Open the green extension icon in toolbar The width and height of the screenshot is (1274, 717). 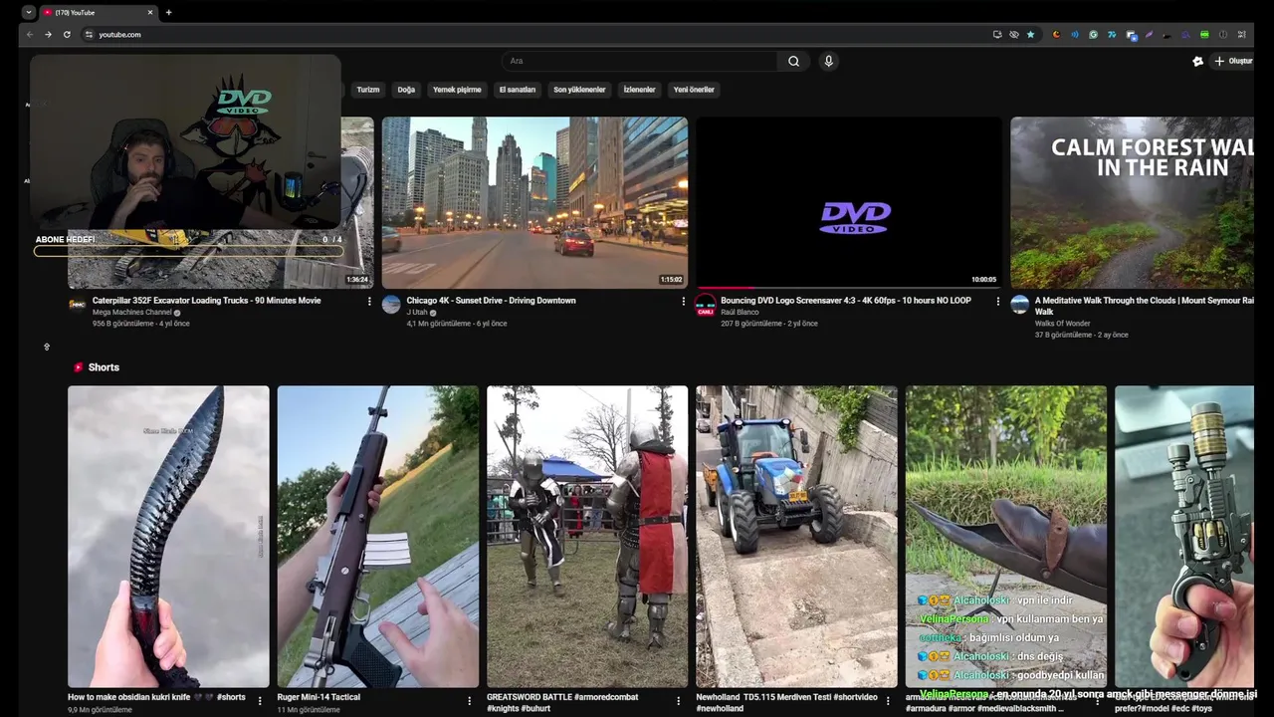click(1204, 34)
